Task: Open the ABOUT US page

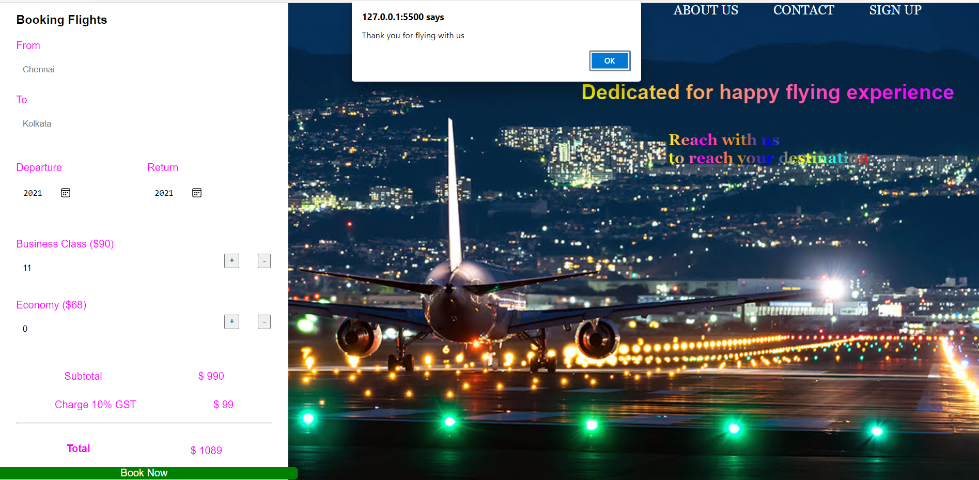Action: [705, 10]
